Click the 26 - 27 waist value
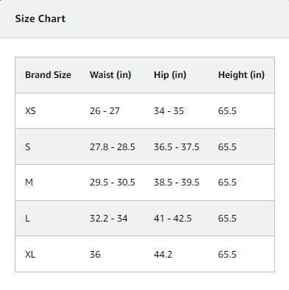Image resolution: width=289 pixels, height=290 pixels. [104, 111]
